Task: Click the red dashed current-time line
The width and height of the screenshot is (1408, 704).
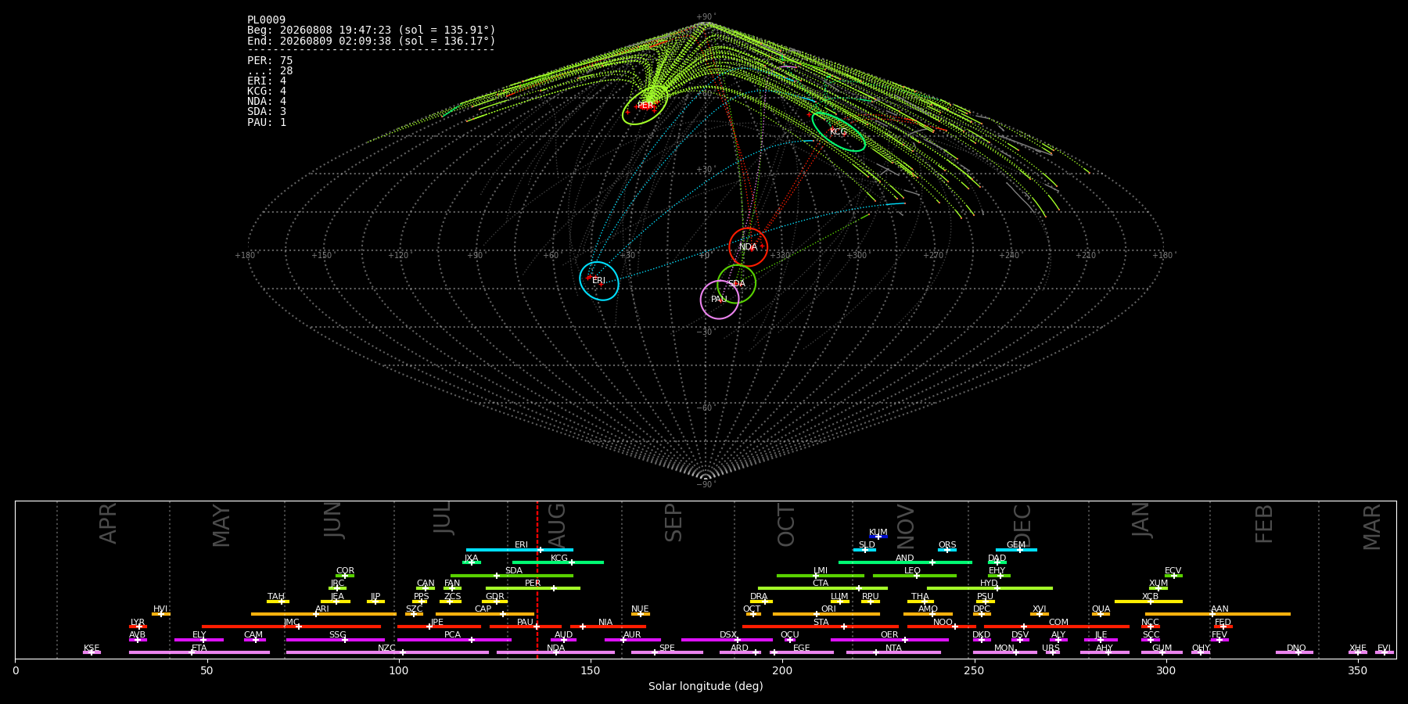Action: point(537,579)
